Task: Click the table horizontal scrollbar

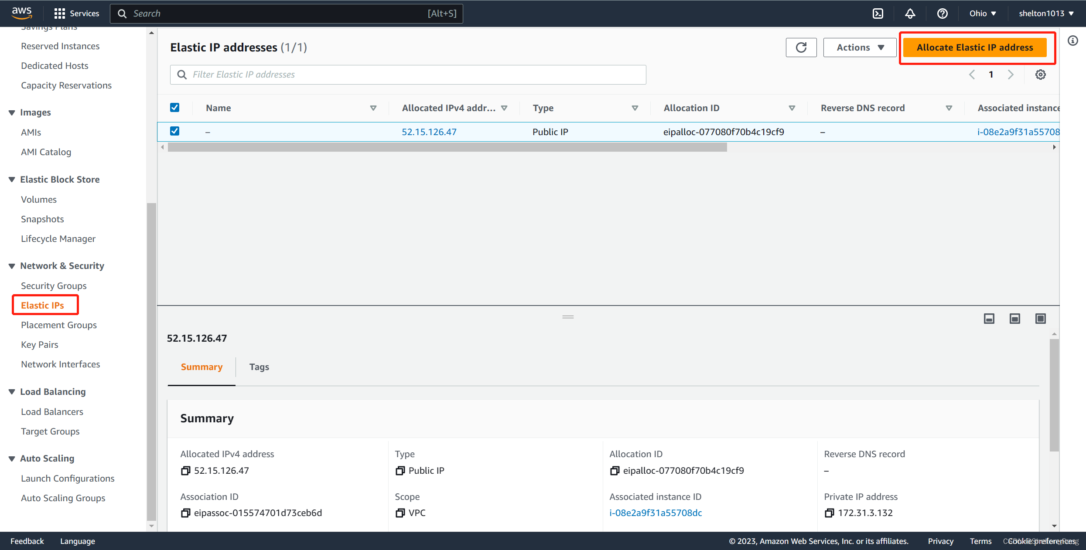Action: pos(447,147)
